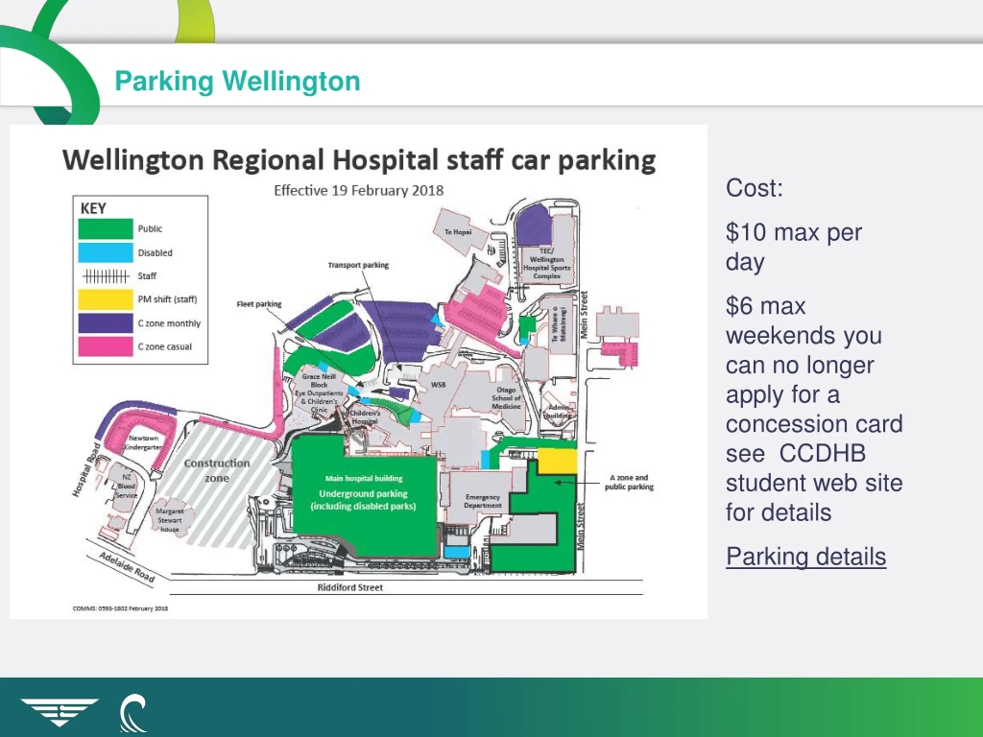The height and width of the screenshot is (737, 983).
Task: Click 'A zone and public parking' label
Action: (x=629, y=482)
